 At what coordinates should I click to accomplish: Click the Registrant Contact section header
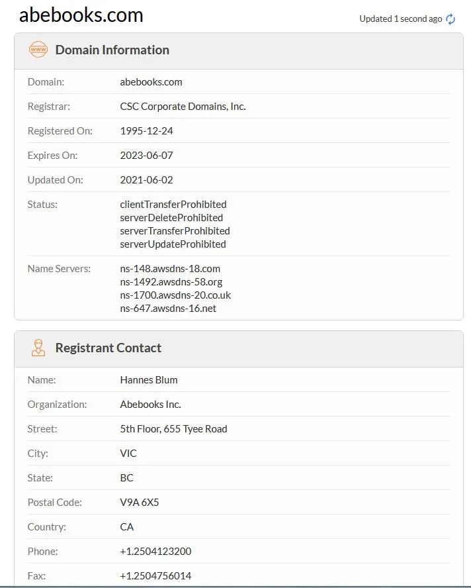pos(108,348)
